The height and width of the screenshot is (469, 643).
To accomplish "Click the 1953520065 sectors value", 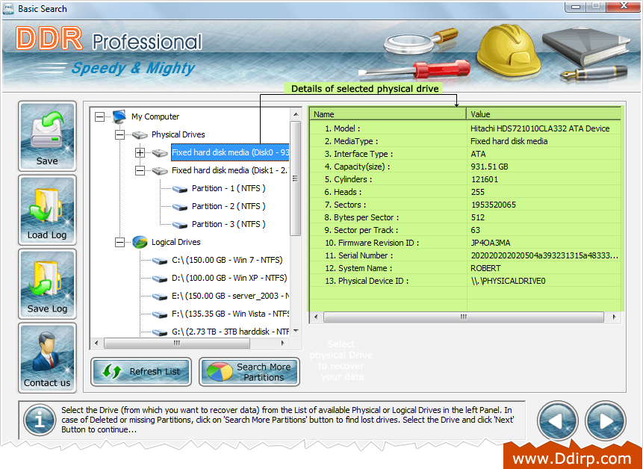I will [494, 205].
